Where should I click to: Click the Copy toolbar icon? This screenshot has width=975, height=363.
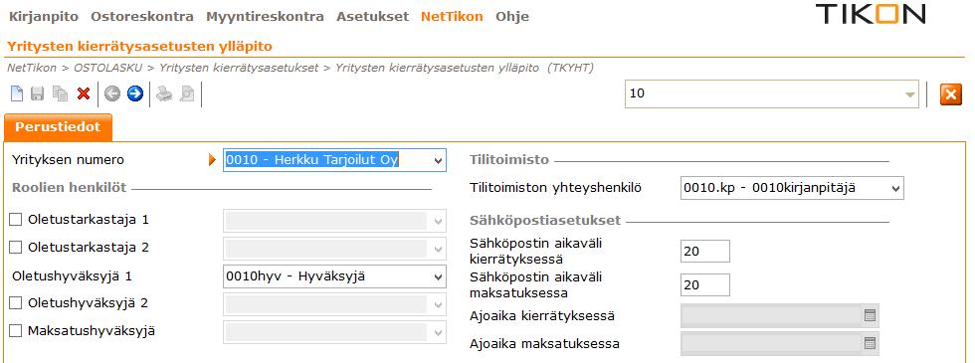(x=61, y=93)
